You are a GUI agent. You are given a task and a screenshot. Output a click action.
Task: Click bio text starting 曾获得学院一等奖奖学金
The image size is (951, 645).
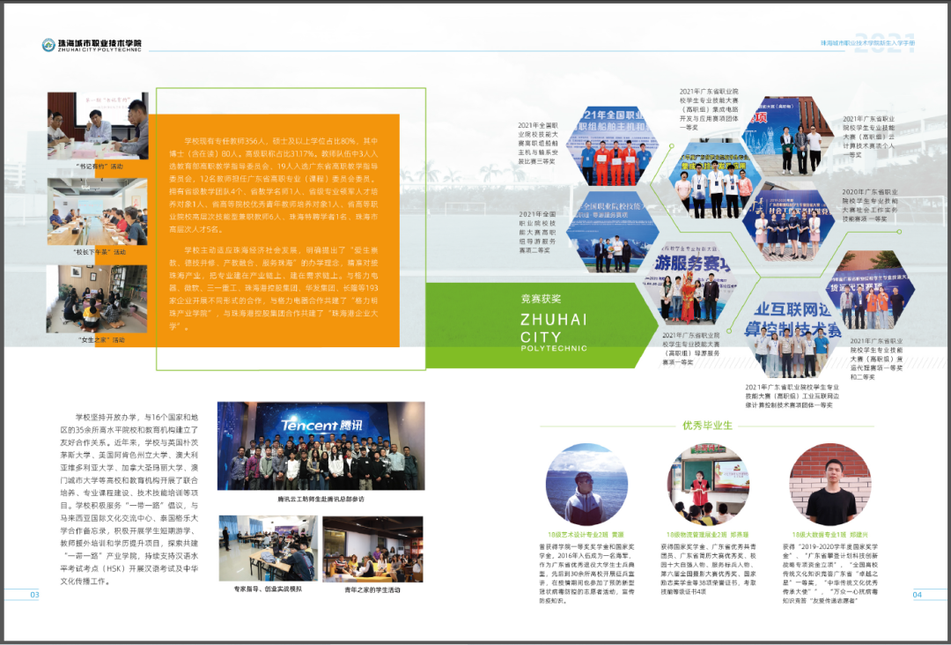tap(586, 574)
